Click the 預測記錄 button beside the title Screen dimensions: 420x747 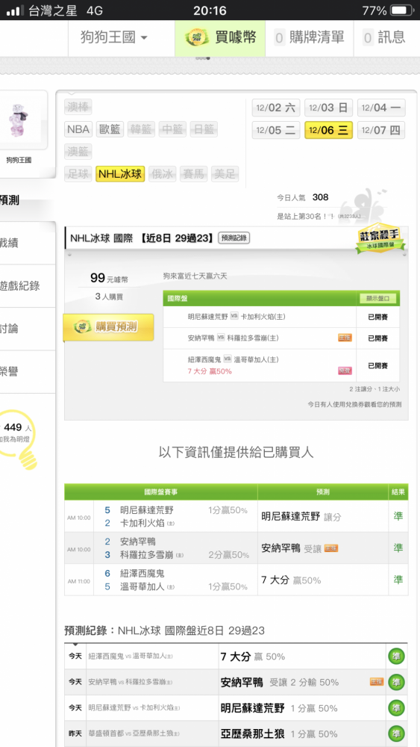234,238
